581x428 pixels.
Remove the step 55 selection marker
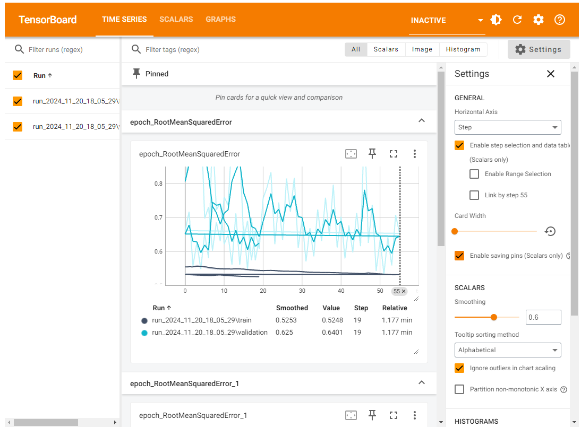[404, 291]
